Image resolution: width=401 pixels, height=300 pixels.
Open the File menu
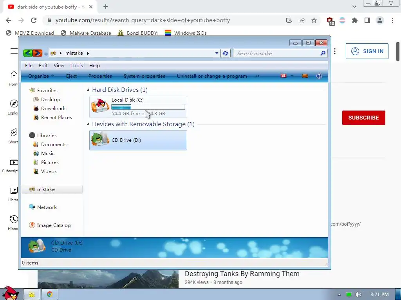pos(29,66)
